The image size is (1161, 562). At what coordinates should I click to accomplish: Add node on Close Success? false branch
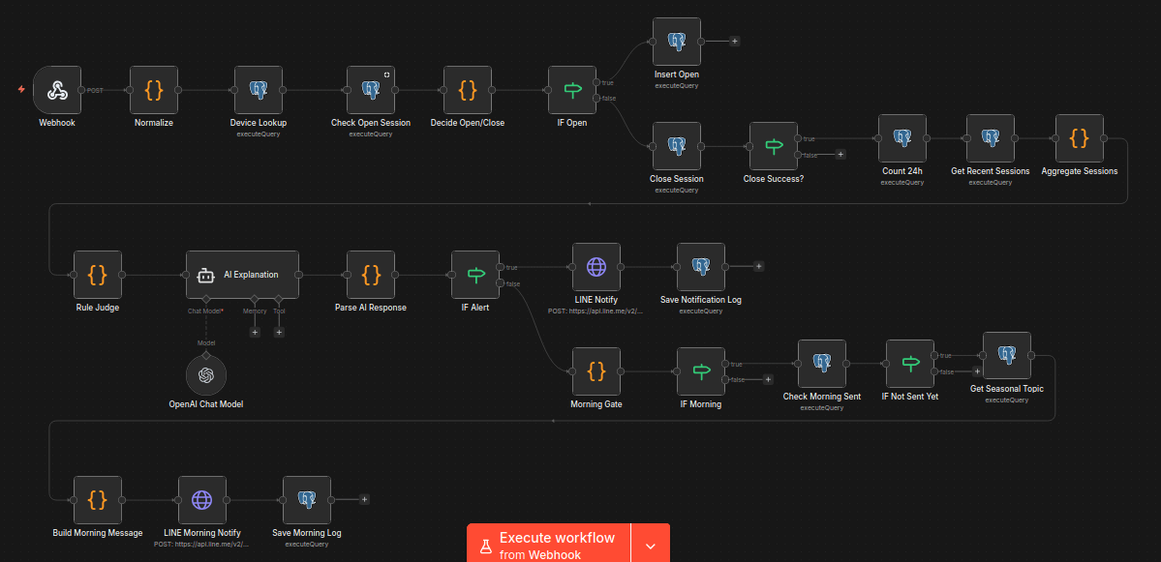click(x=840, y=154)
